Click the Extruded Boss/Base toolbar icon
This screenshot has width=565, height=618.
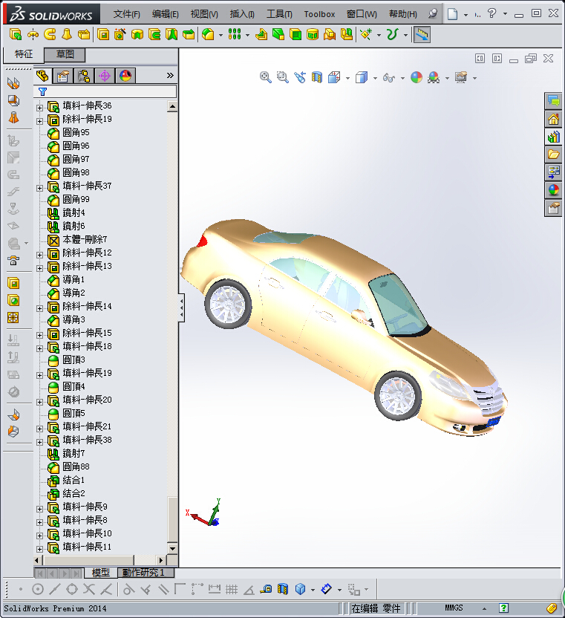point(16,35)
